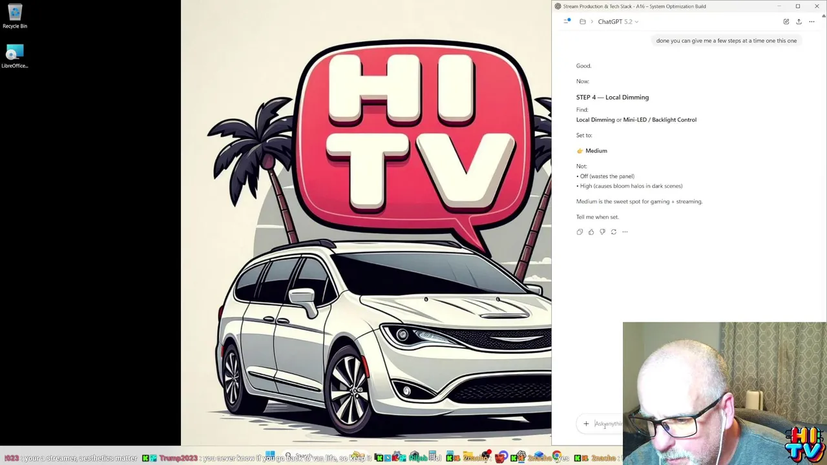Click the plus attach button in composer
The height and width of the screenshot is (465, 827).
click(586, 424)
